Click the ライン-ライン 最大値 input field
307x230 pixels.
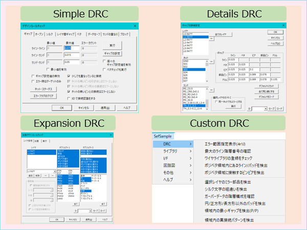point(71,48)
